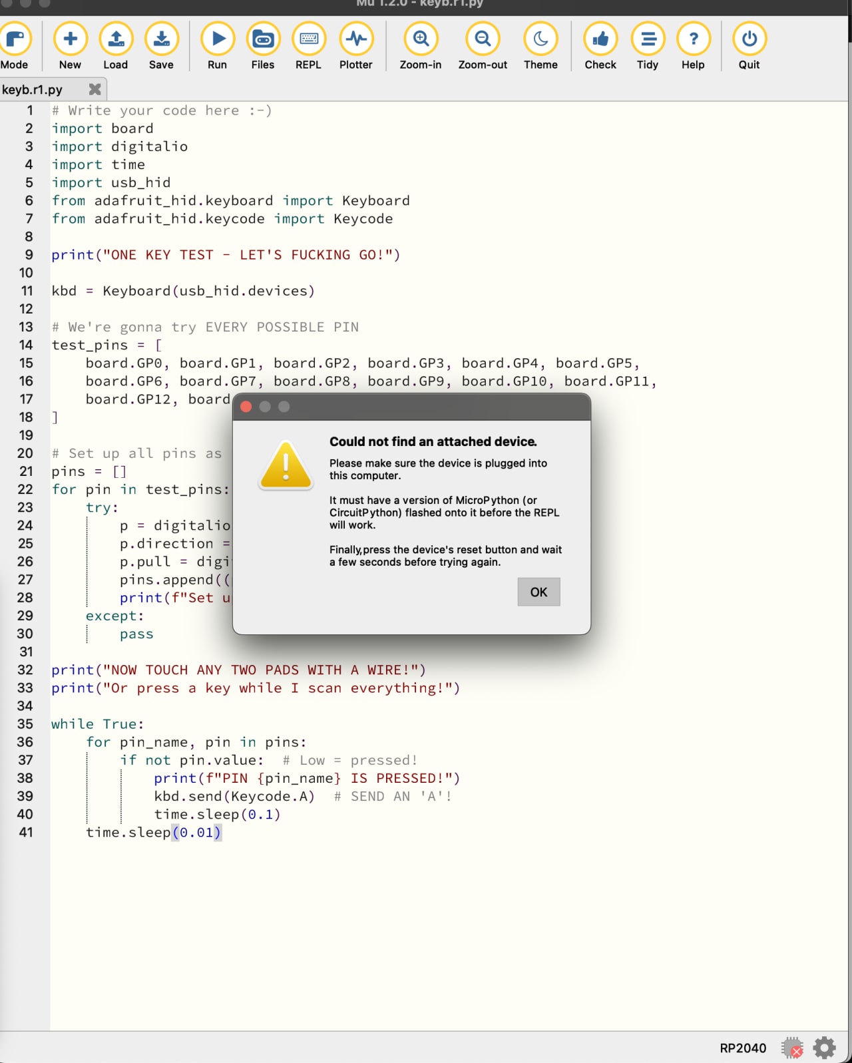Image resolution: width=852 pixels, height=1063 pixels.
Task: Click 'for pin_name, pin in pins:' line
Action: coord(196,742)
